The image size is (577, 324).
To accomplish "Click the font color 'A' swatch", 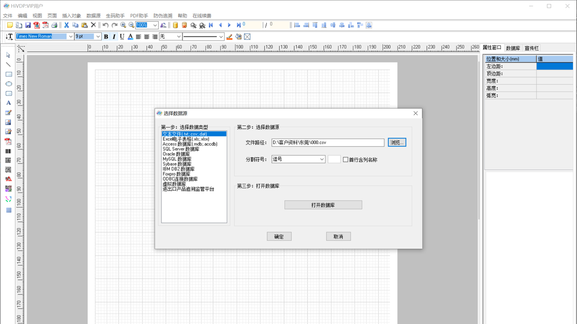I will (x=130, y=36).
